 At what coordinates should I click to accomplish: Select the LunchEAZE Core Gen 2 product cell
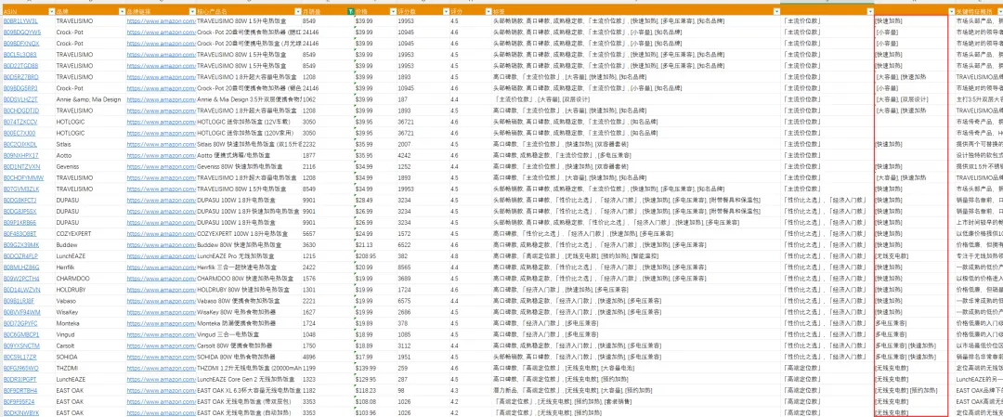coord(250,379)
